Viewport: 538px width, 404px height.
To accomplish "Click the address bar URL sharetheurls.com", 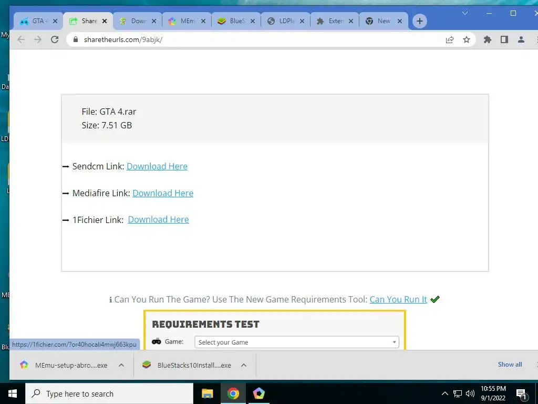I will [123, 39].
